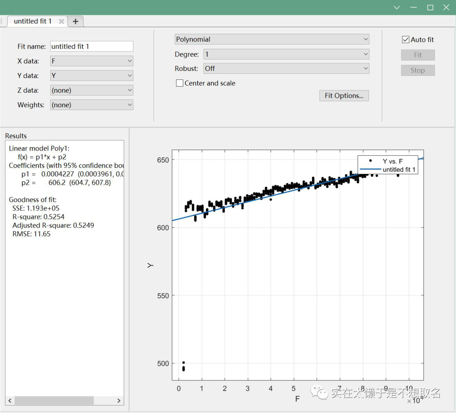The image size is (456, 413).
Task: Open the window options chevron menu
Action: click(396, 8)
